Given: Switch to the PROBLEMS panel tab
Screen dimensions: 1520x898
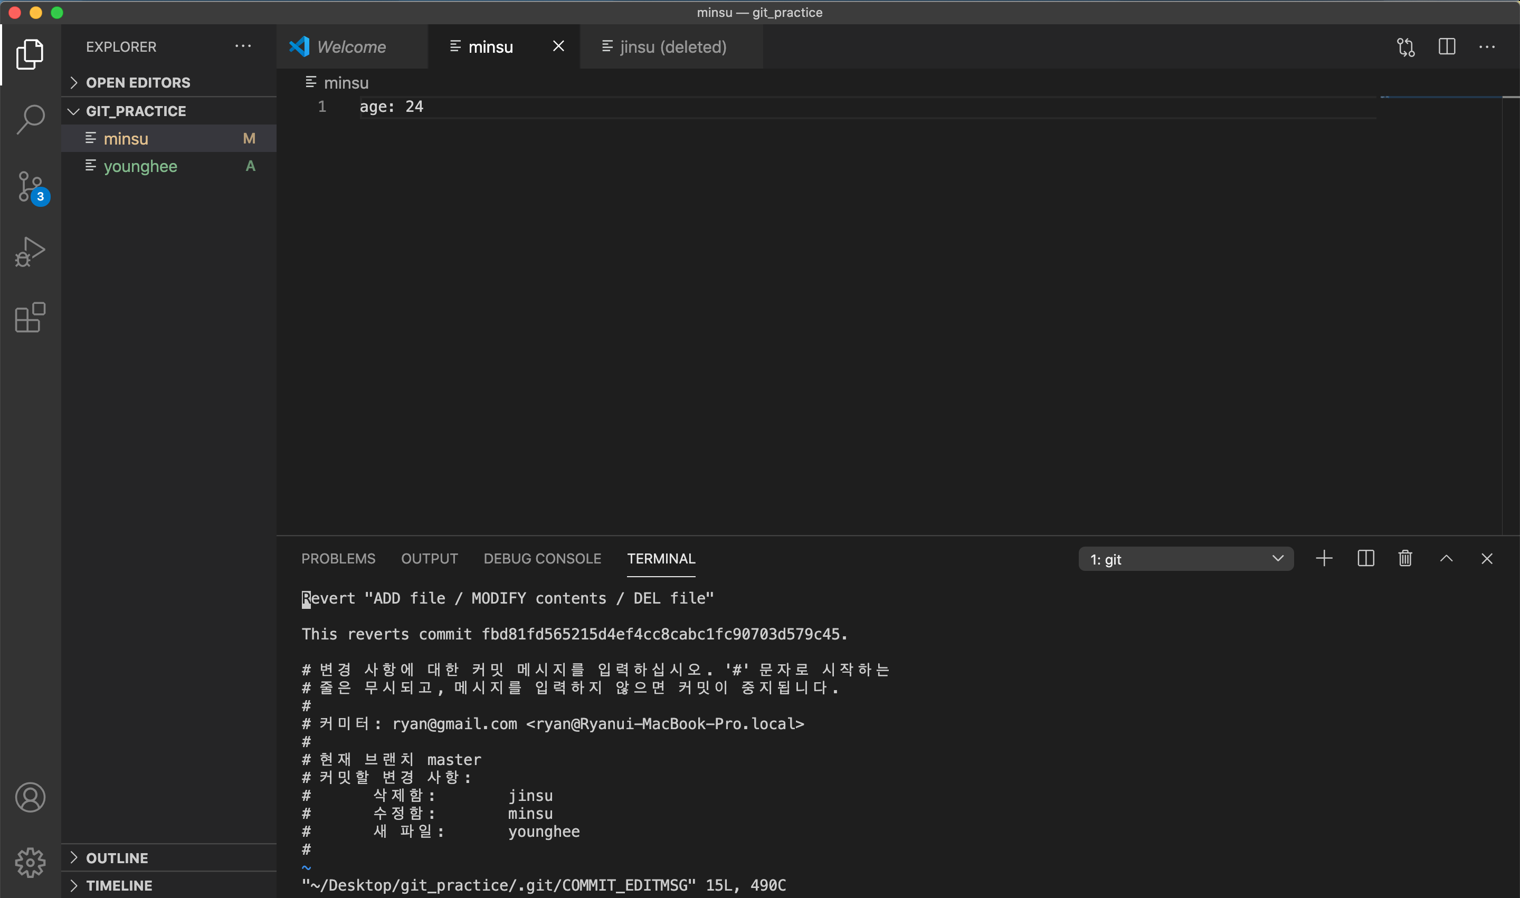Looking at the screenshot, I should point(338,558).
